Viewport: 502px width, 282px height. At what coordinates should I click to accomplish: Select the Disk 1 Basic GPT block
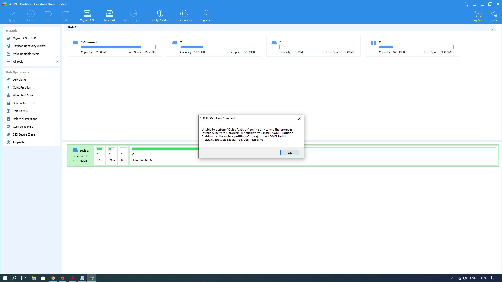click(80, 156)
